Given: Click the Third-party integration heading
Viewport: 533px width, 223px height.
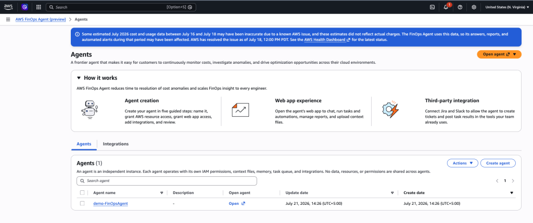Looking at the screenshot, I should 452,101.
